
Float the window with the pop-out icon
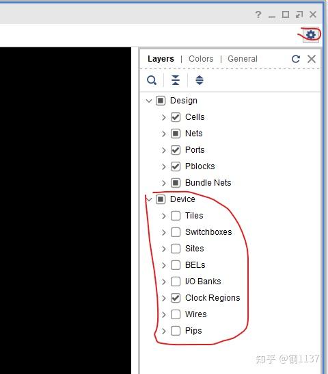[299, 15]
